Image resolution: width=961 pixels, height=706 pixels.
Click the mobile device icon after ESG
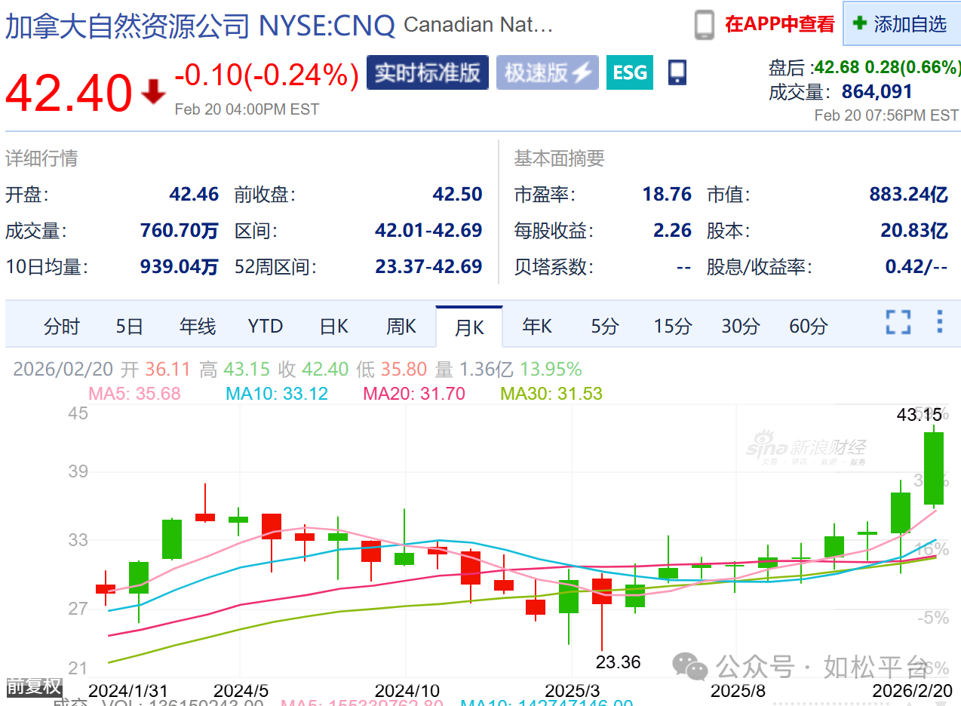click(x=677, y=72)
